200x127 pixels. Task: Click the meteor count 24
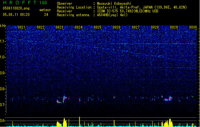tap(46, 15)
